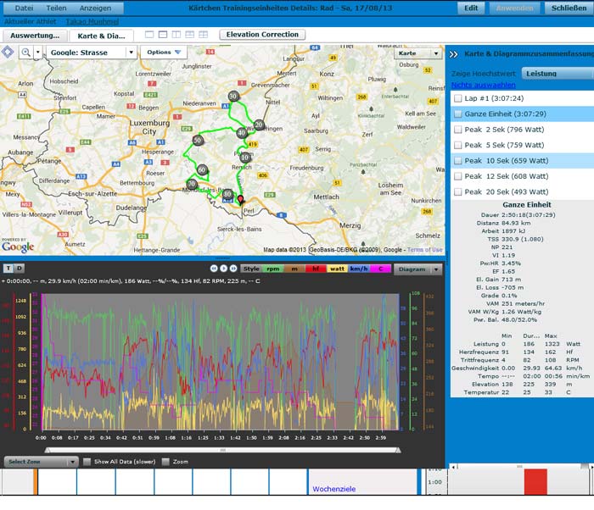Open the Teilen menu
Screen dimensions: 594x510
click(56, 8)
